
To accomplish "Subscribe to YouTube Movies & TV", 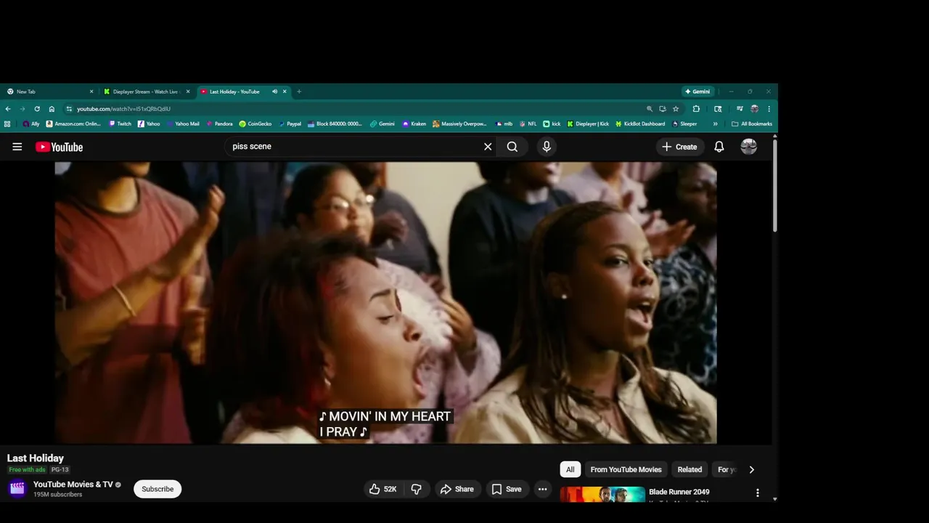I will click(157, 489).
